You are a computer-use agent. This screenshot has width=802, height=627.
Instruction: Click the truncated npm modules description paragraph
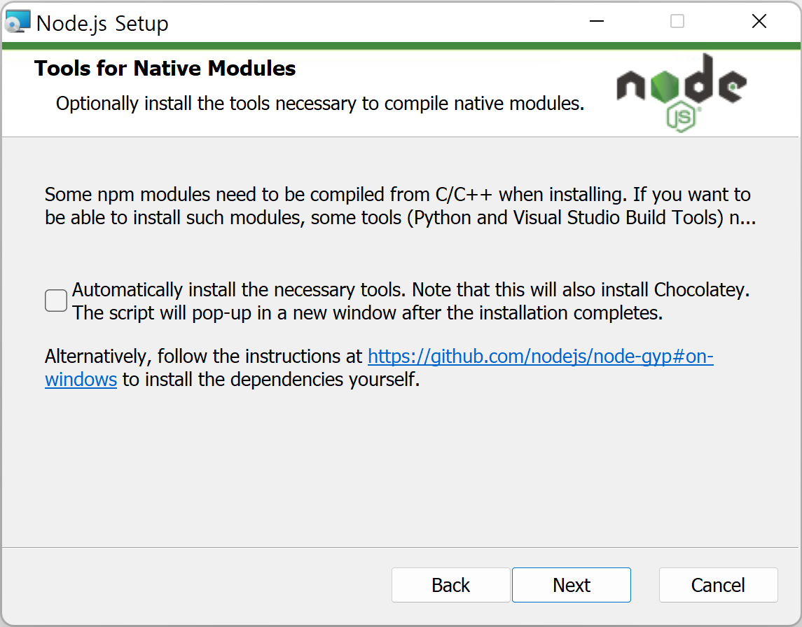400,206
